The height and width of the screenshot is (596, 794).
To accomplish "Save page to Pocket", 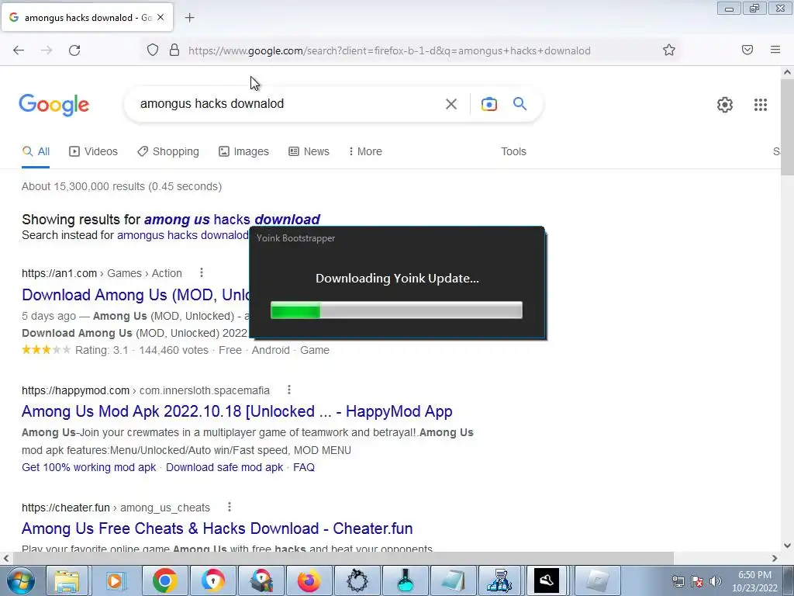I will [747, 50].
